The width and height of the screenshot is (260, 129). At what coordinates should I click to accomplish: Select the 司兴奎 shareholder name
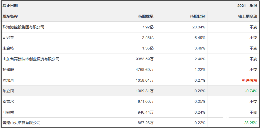(8, 38)
